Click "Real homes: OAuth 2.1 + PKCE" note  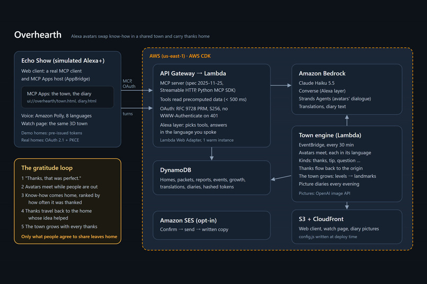tap(50, 140)
